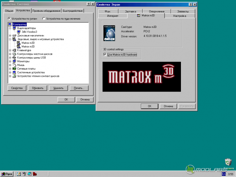Open the Настройка tab
Viewport: 236px width, 177px height.
pyautogui.click(x=180, y=16)
